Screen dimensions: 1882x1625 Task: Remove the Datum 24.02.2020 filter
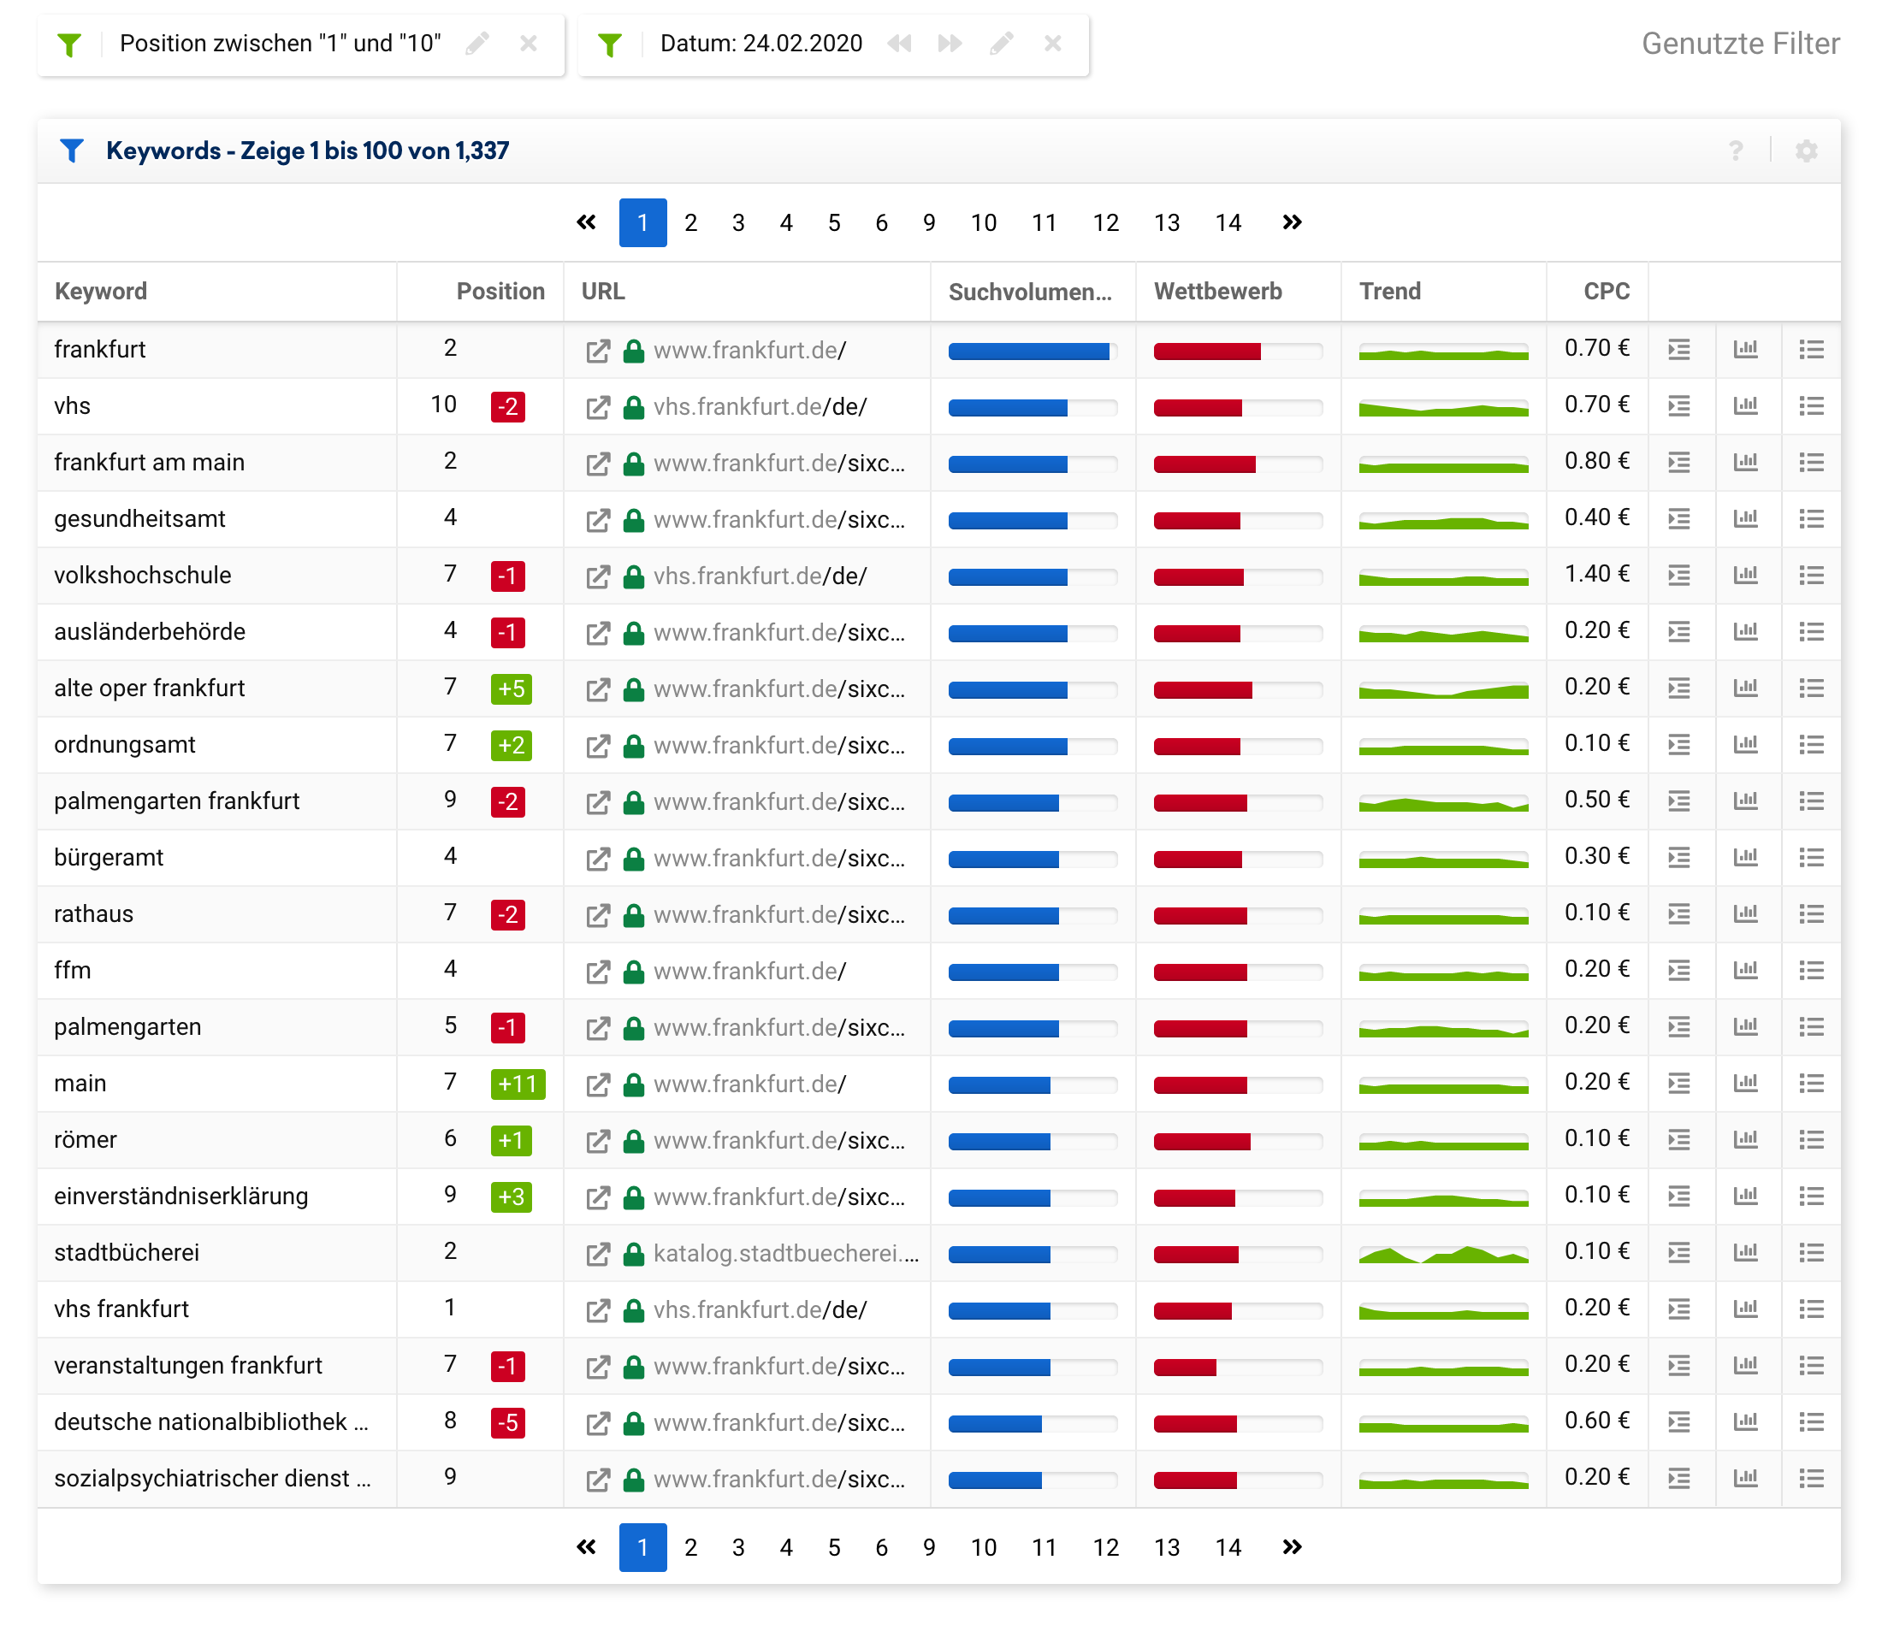tap(1053, 44)
